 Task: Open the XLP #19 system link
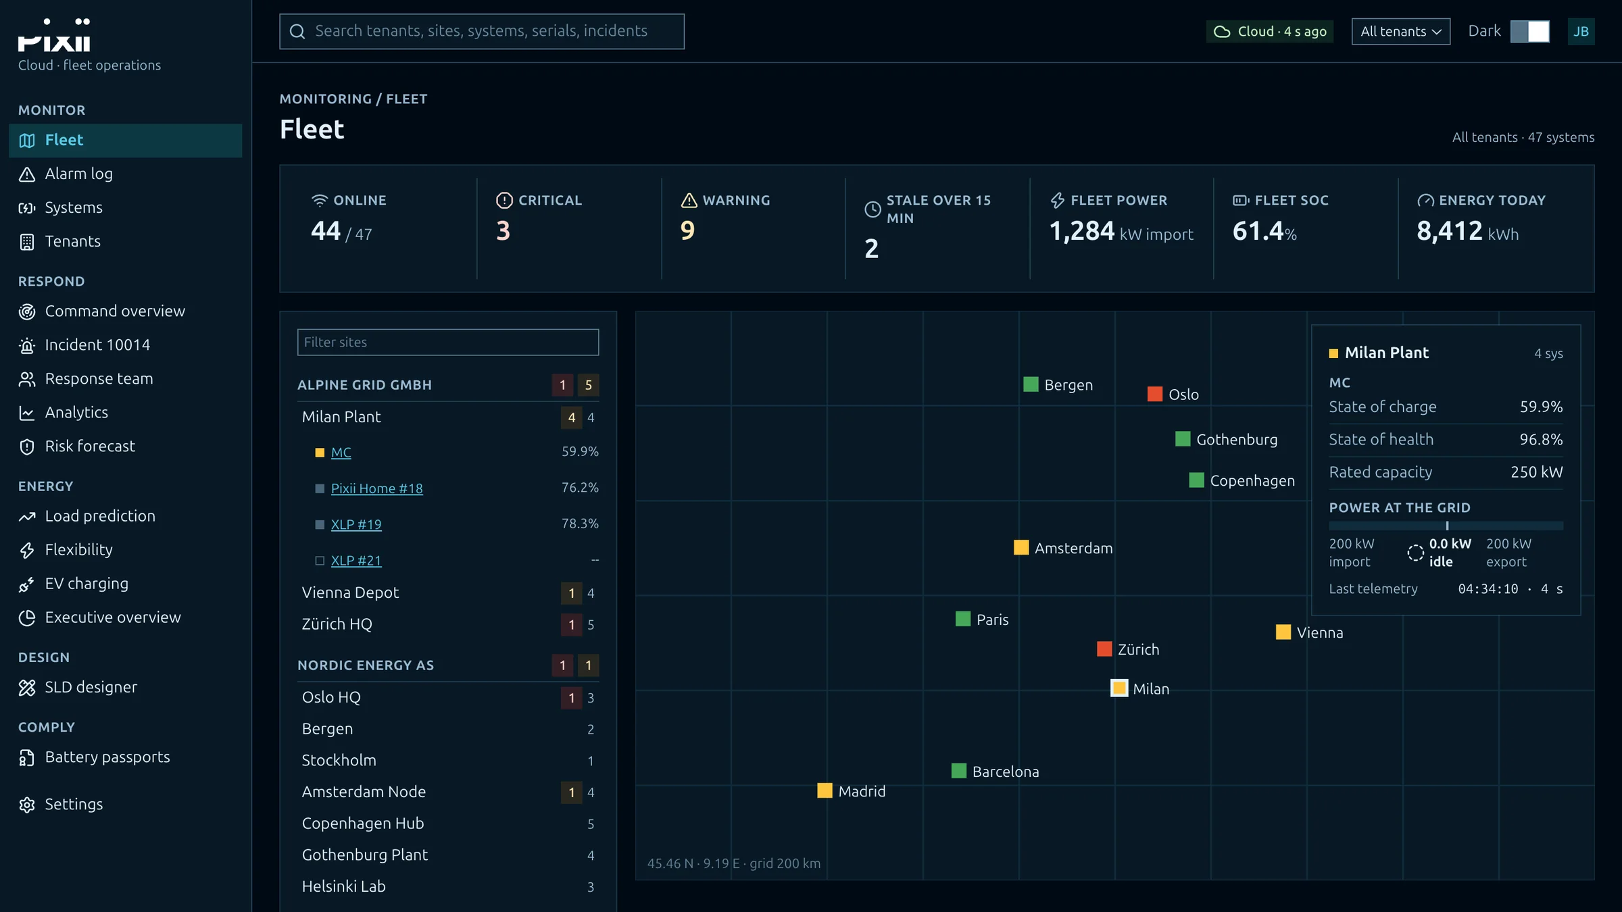point(356,524)
